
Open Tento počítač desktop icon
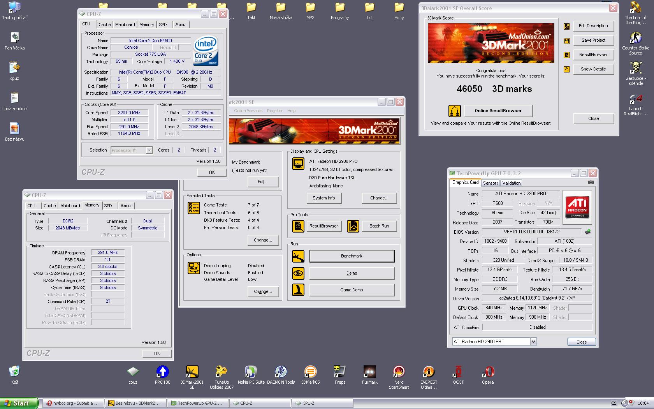pyautogui.click(x=15, y=11)
